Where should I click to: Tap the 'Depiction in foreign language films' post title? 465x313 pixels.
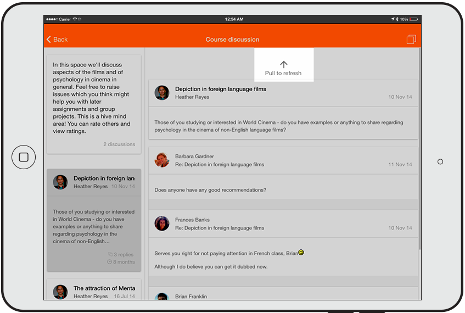(x=220, y=89)
